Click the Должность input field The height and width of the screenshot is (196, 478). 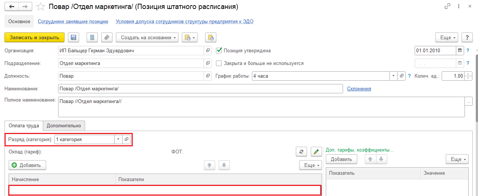131,76
